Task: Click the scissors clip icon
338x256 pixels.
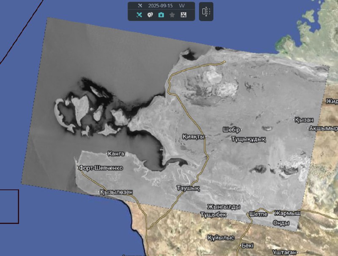Action: [183, 15]
